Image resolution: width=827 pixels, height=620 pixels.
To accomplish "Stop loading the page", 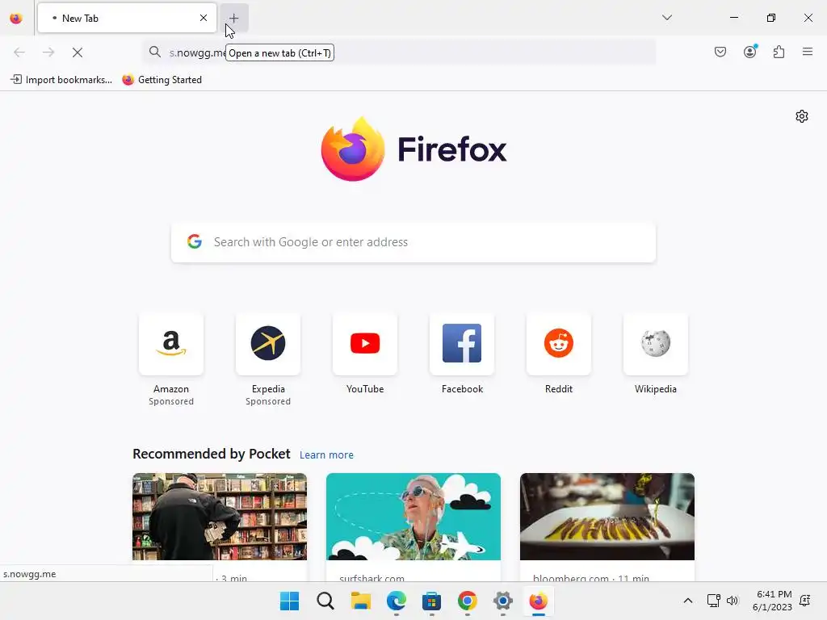I will click(78, 52).
